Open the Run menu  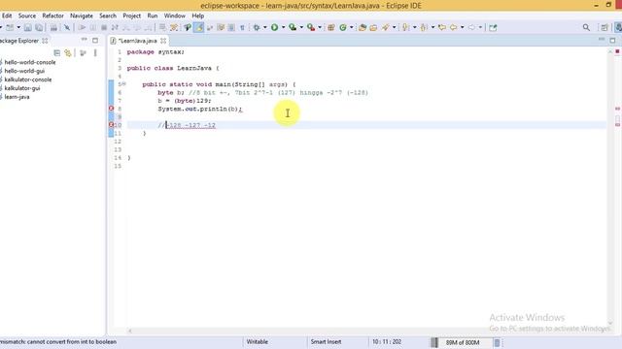(x=153, y=16)
